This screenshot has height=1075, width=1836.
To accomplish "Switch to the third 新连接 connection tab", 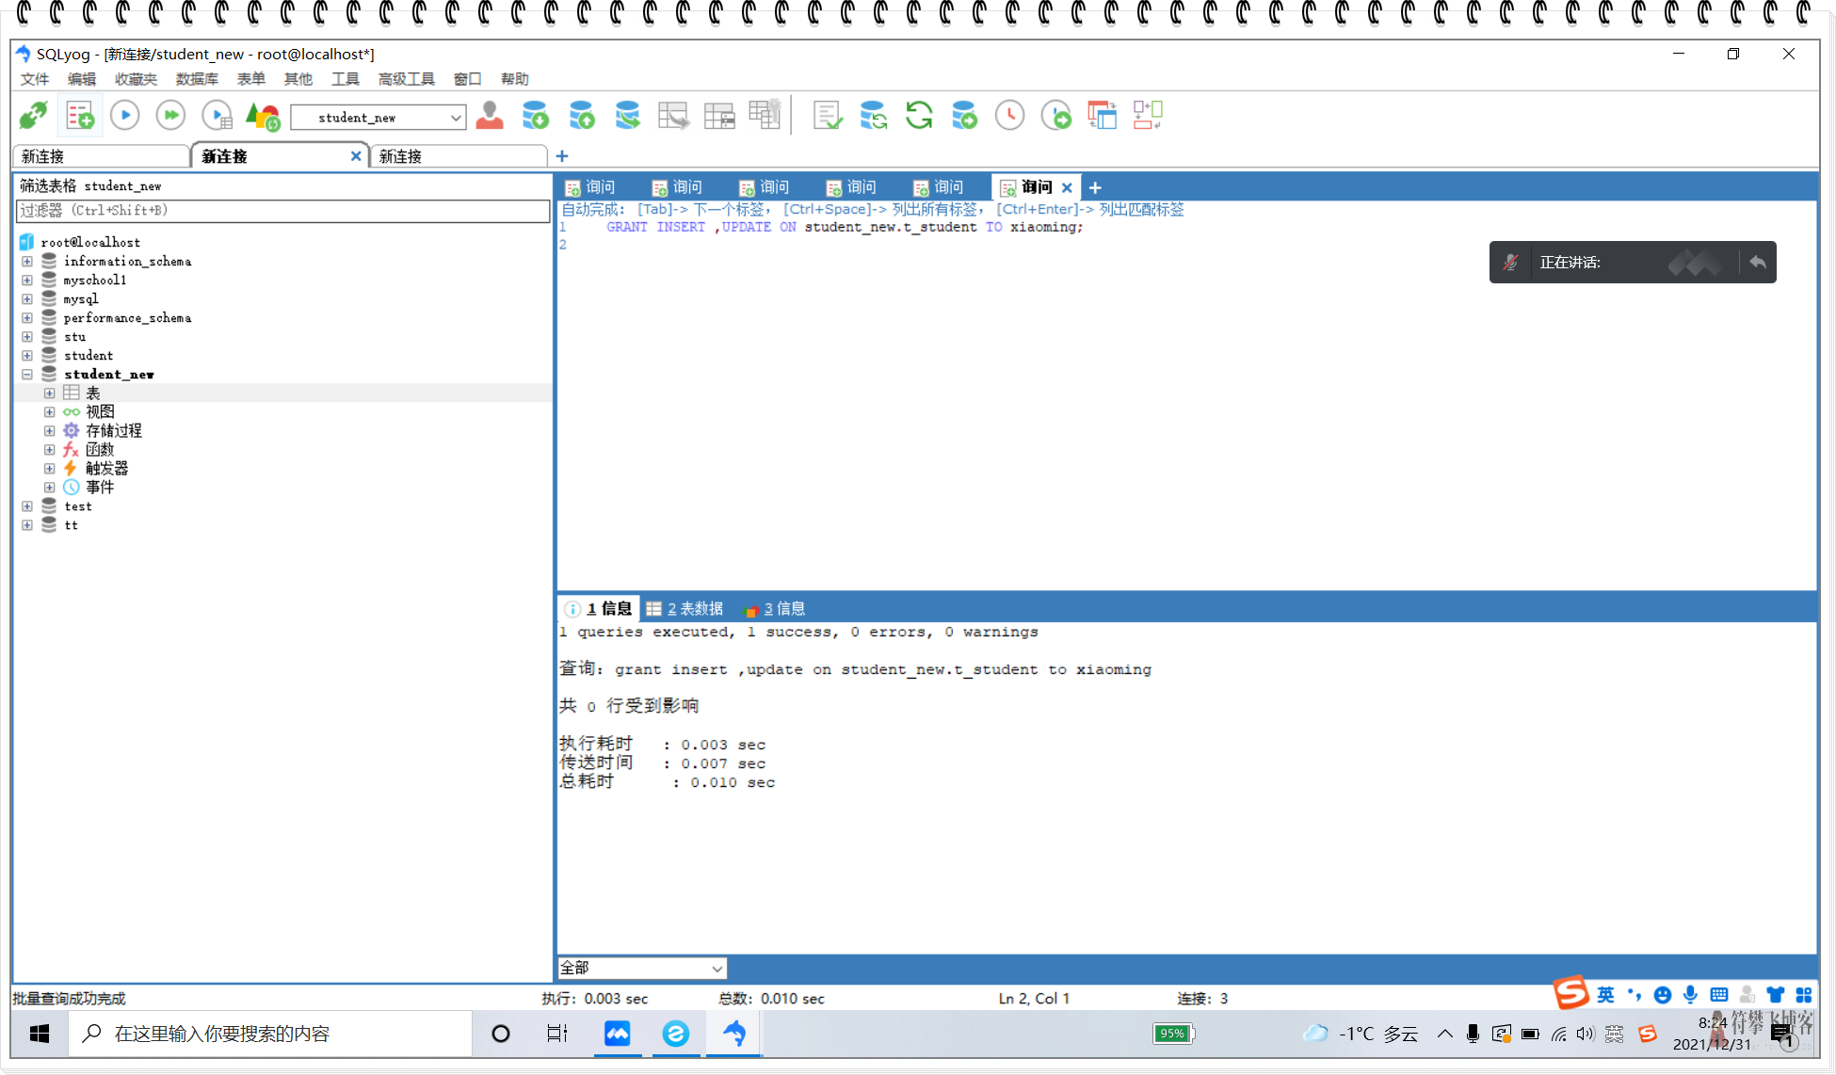I will click(x=459, y=156).
